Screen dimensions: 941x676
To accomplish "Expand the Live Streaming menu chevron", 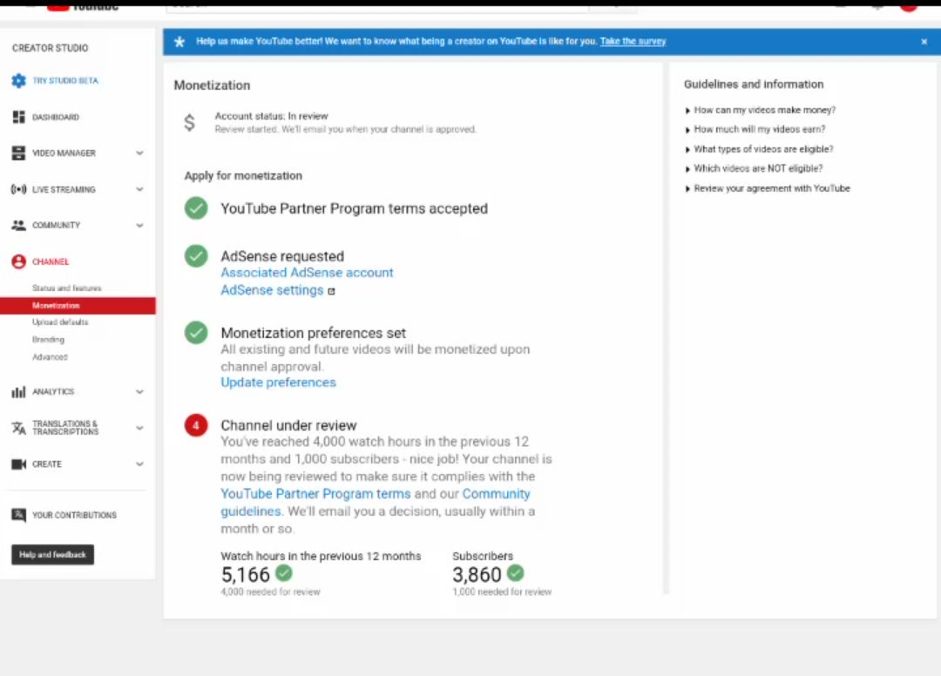I will 139,190.
